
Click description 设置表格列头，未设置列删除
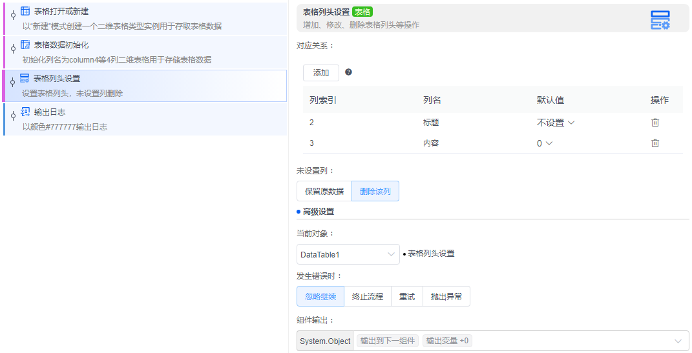[x=72, y=94]
